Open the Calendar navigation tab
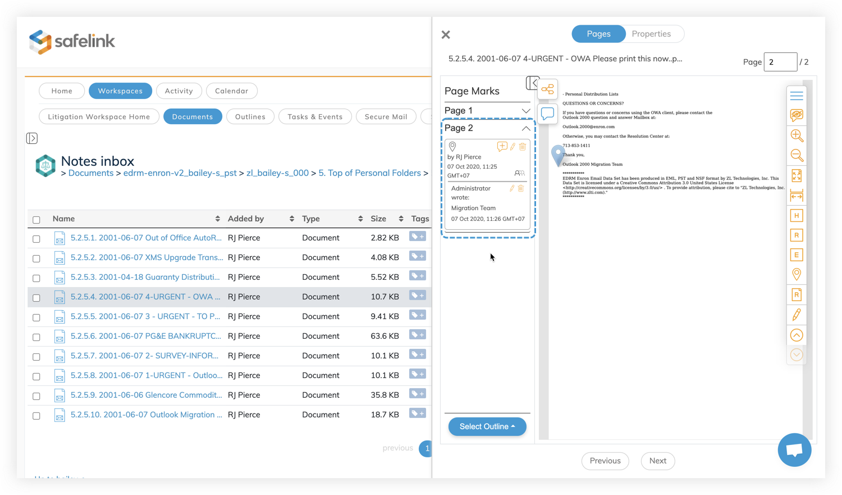842x495 pixels. (231, 90)
